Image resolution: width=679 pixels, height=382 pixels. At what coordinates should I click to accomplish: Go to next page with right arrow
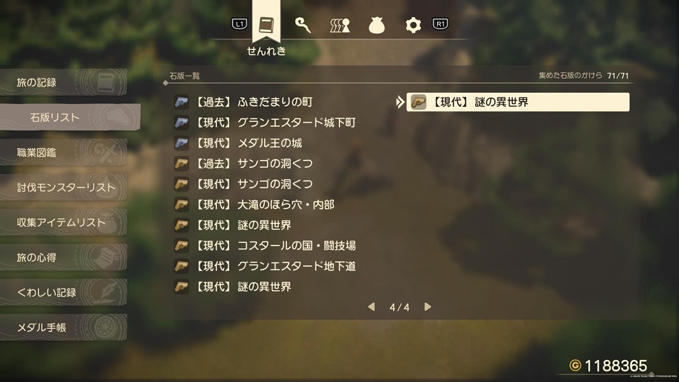pos(428,306)
